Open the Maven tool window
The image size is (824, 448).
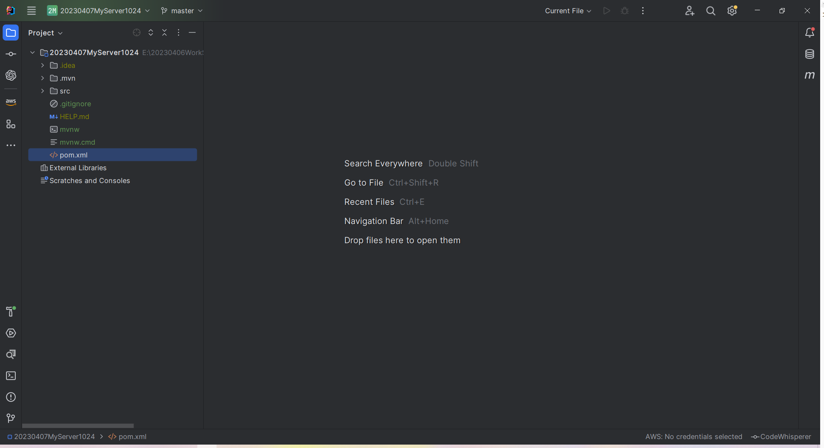809,76
